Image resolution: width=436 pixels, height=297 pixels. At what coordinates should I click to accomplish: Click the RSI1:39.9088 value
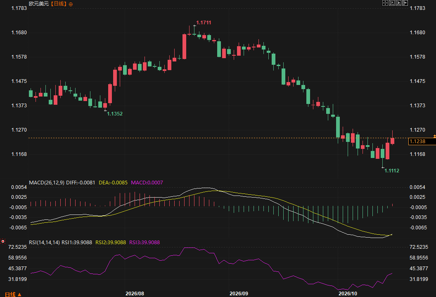click(77, 242)
